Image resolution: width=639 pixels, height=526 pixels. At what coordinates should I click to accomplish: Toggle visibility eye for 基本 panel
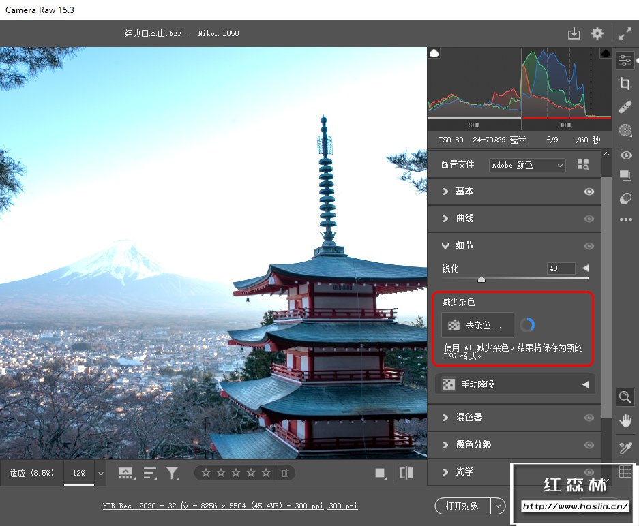(589, 191)
